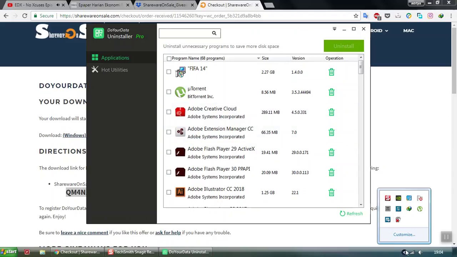Click the Snagit icon in the tray popup
This screenshot has width=457, height=257.
(388, 198)
